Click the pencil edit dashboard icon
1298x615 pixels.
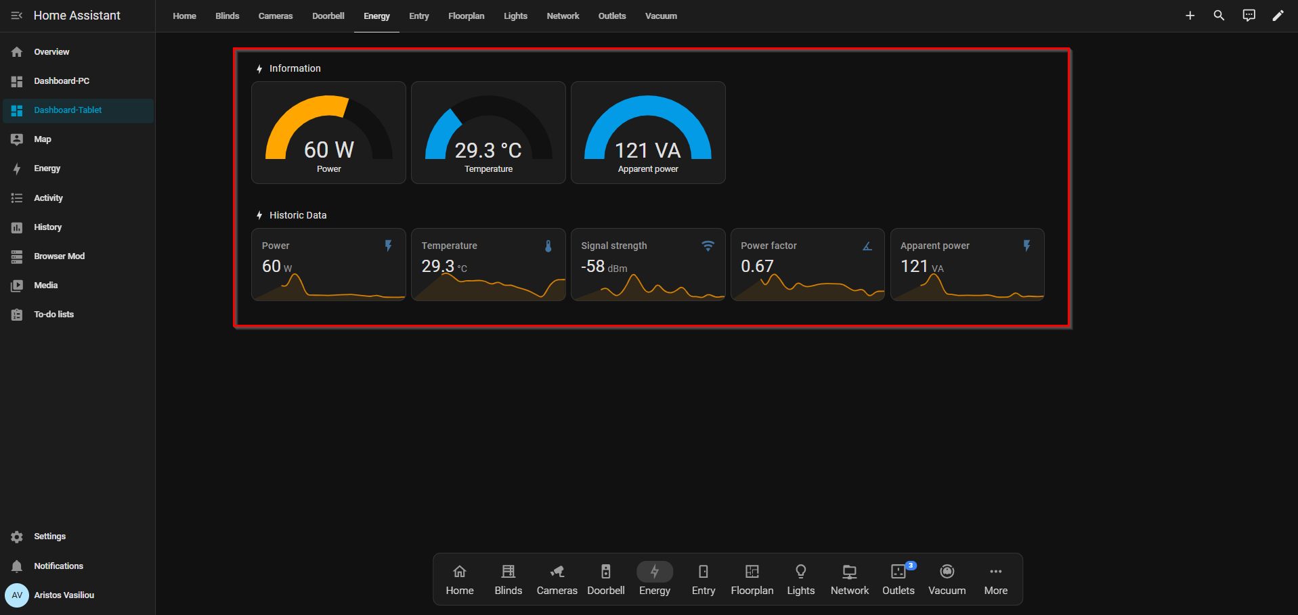click(1278, 16)
